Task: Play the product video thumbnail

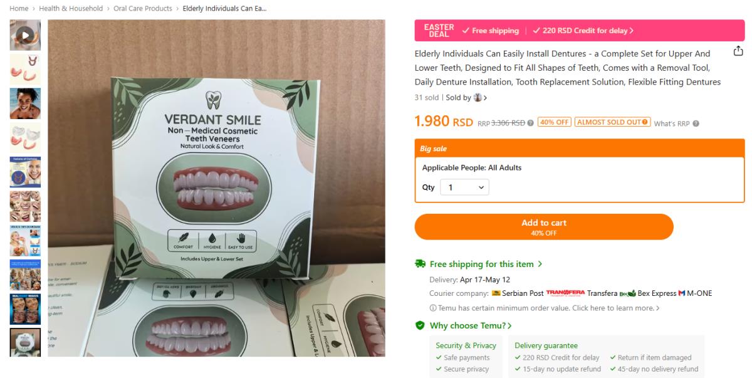Action: coord(25,35)
